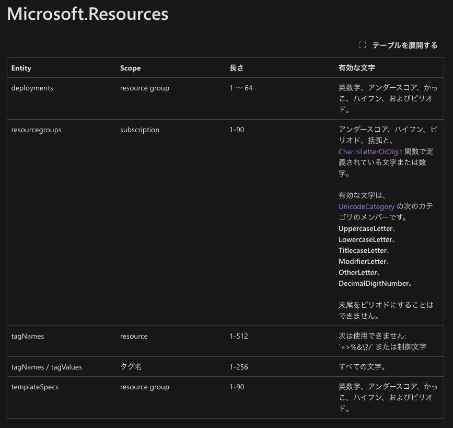
Task: Click the OtherLetter category text
Action: click(x=358, y=272)
